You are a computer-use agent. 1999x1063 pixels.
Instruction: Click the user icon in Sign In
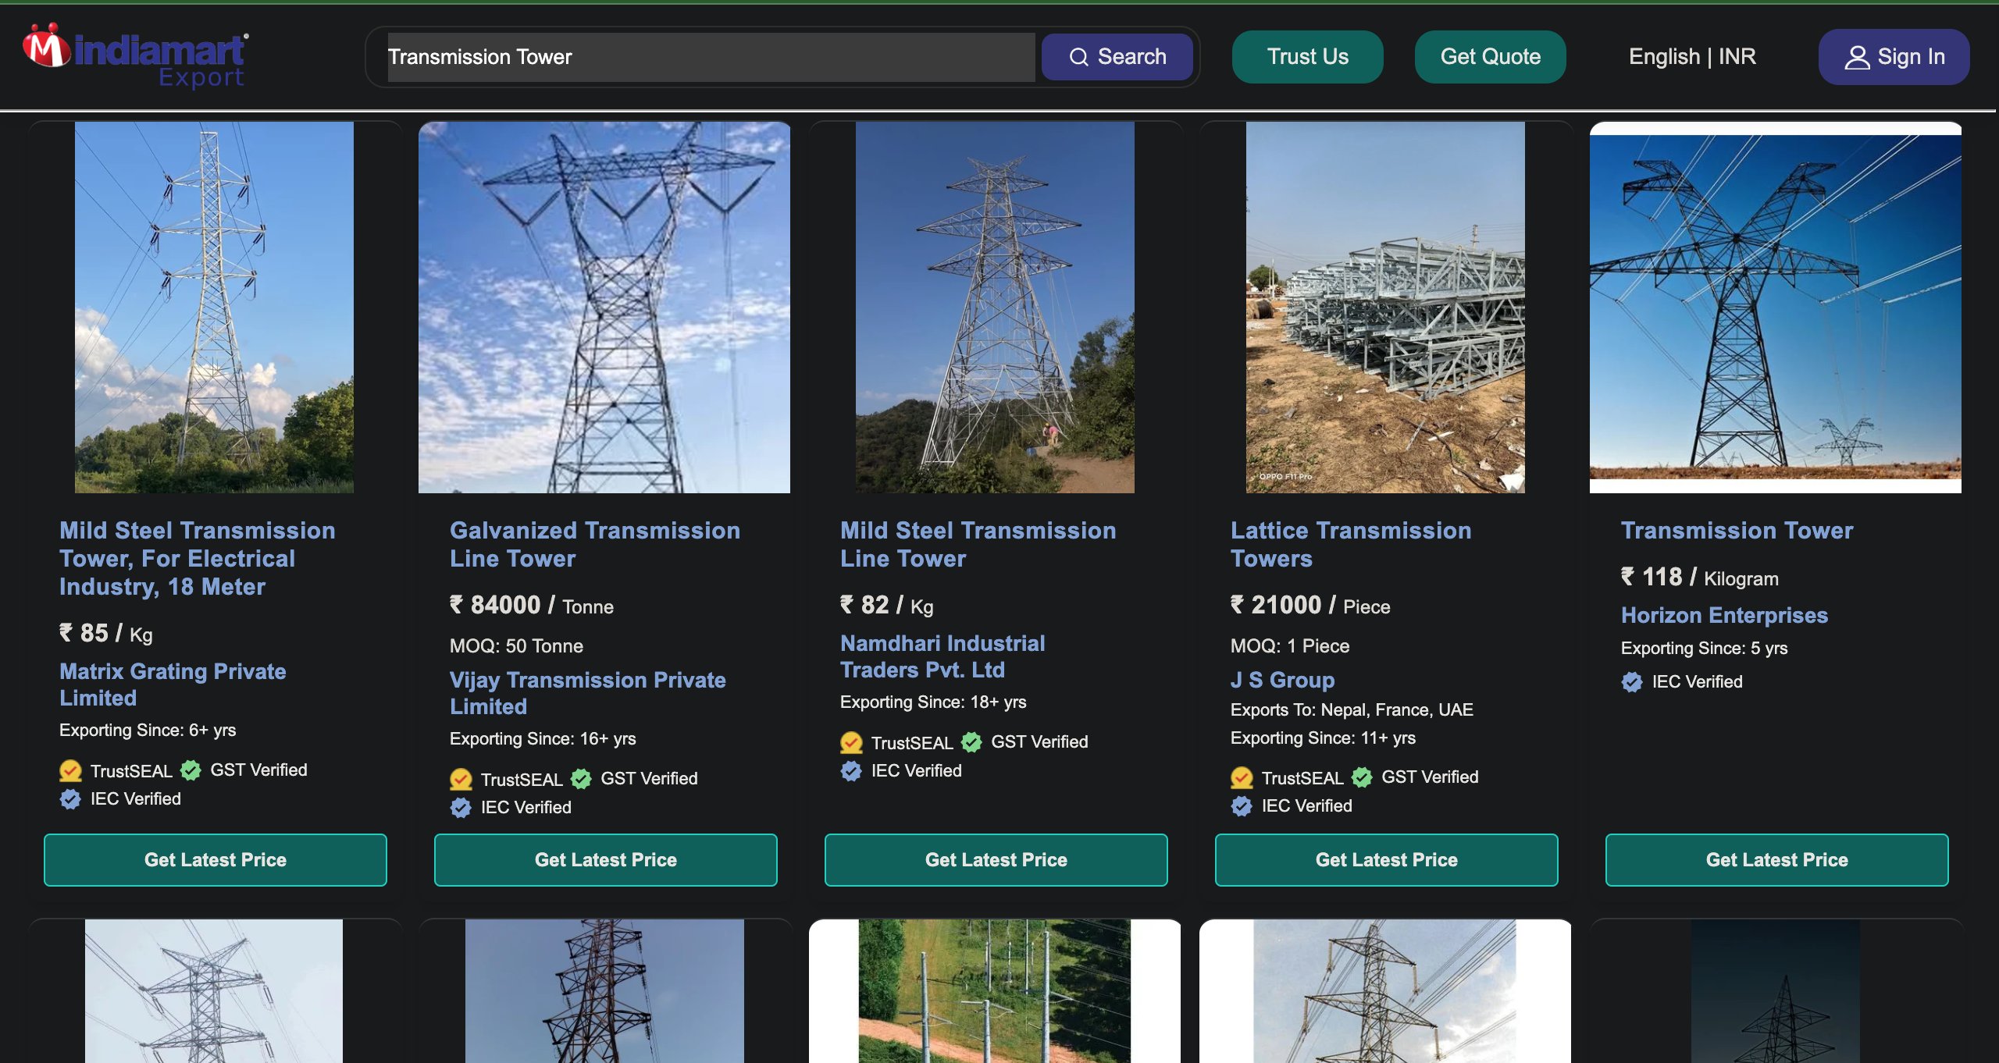[1857, 57]
